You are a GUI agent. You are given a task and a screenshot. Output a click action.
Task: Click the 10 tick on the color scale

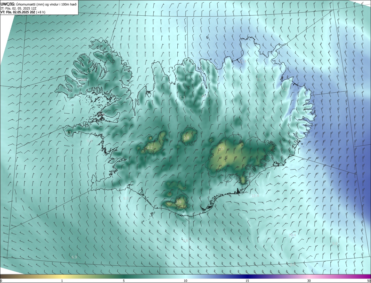(x=185, y=281)
